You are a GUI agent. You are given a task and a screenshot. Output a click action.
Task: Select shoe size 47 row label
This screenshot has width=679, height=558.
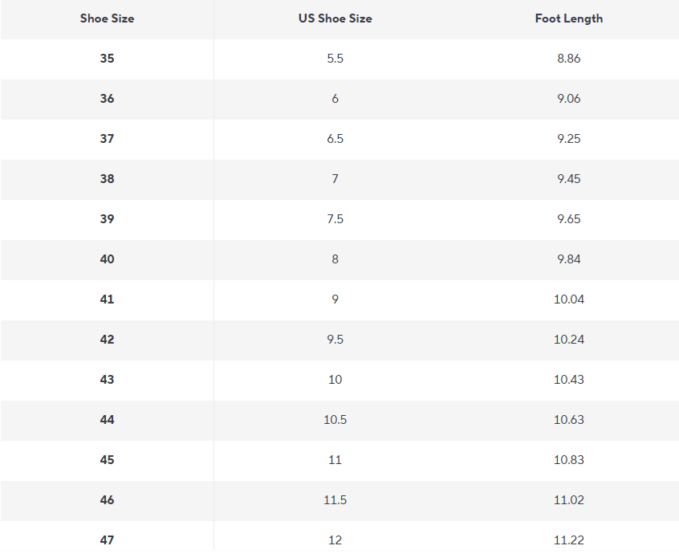pyautogui.click(x=107, y=540)
